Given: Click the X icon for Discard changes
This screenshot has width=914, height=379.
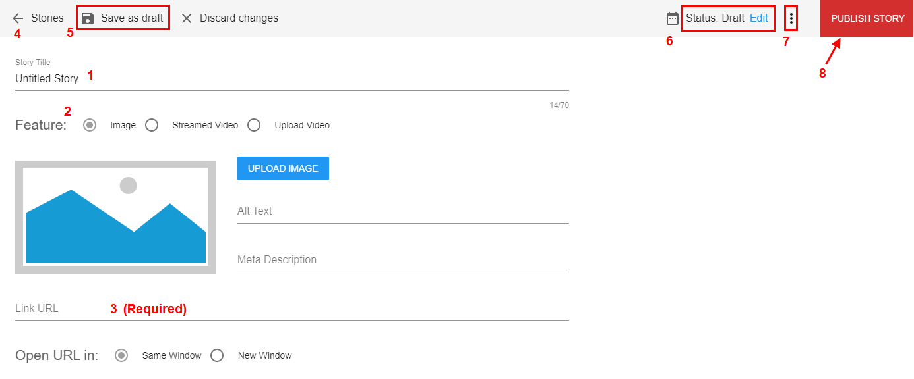Looking at the screenshot, I should click(x=187, y=18).
